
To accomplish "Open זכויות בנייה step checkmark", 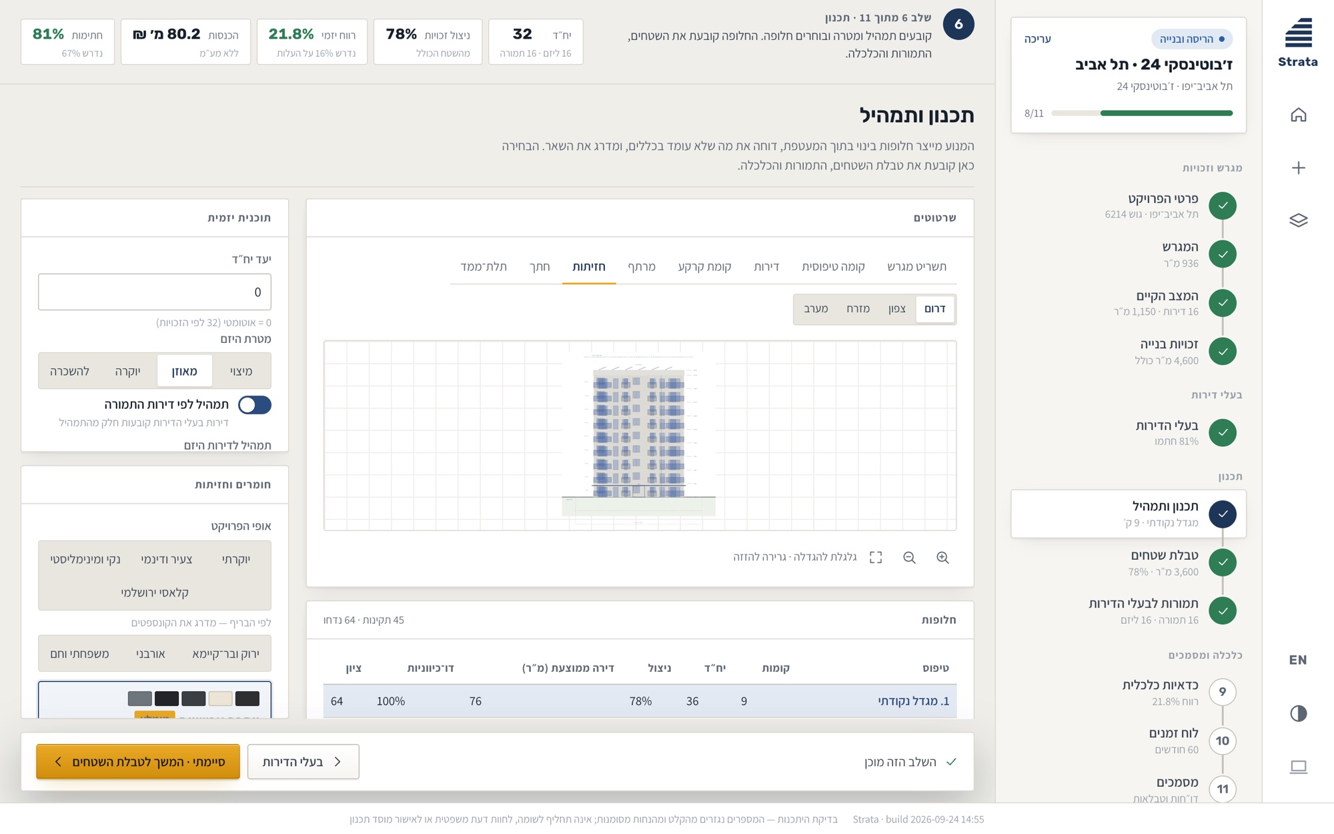I will tap(1222, 351).
